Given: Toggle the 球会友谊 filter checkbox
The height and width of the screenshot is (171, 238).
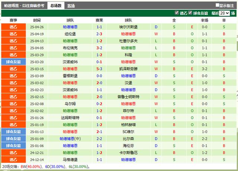Looking at the screenshot, I should tap(190, 13).
